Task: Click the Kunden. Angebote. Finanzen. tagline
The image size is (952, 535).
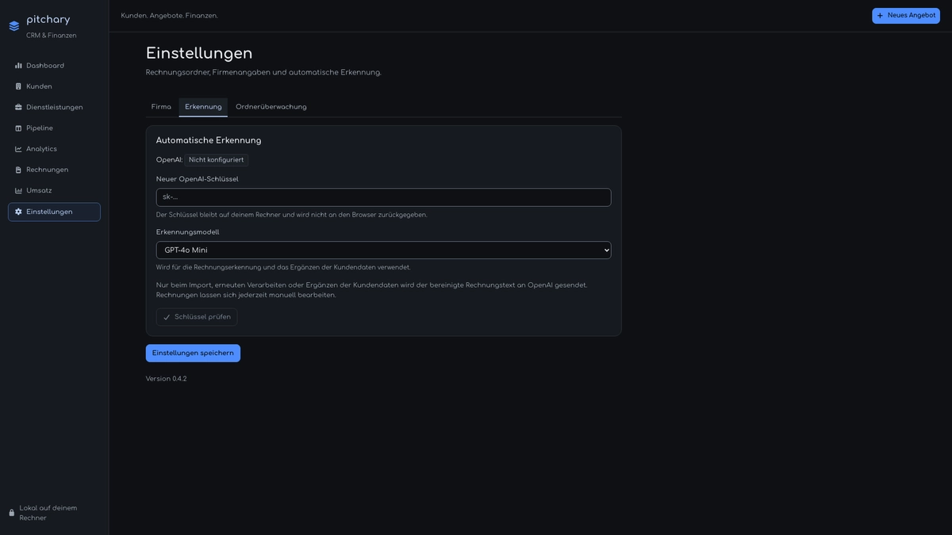Action: [x=170, y=16]
